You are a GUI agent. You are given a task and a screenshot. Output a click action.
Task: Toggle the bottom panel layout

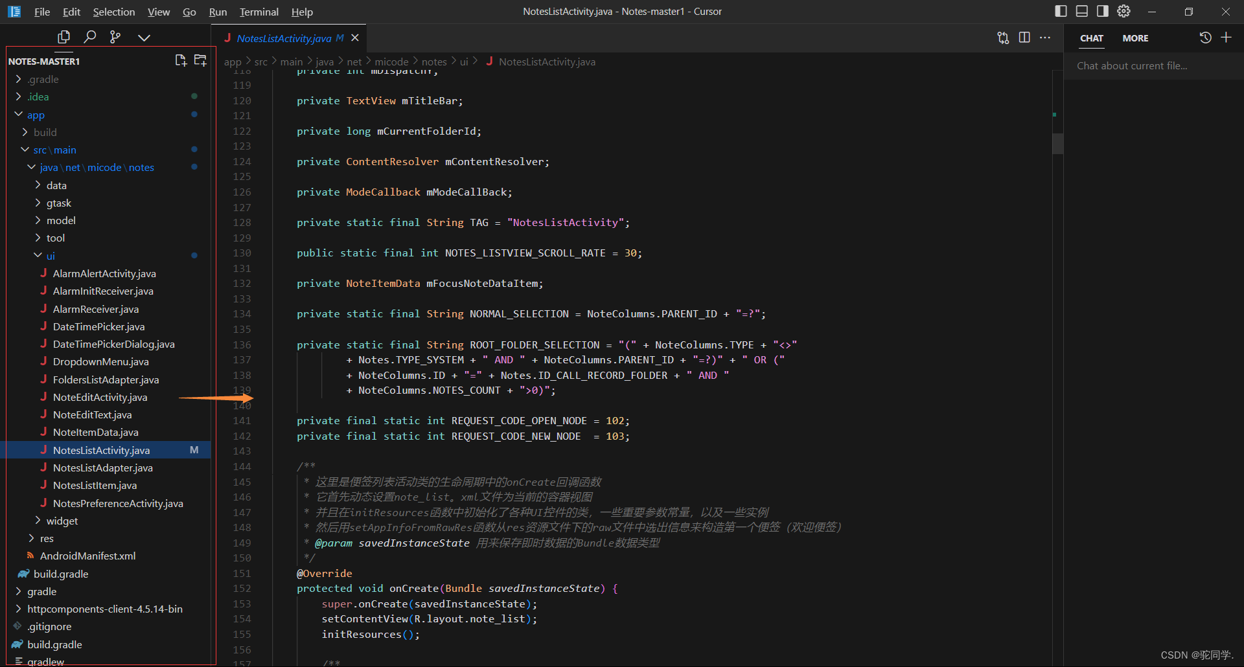(1082, 11)
